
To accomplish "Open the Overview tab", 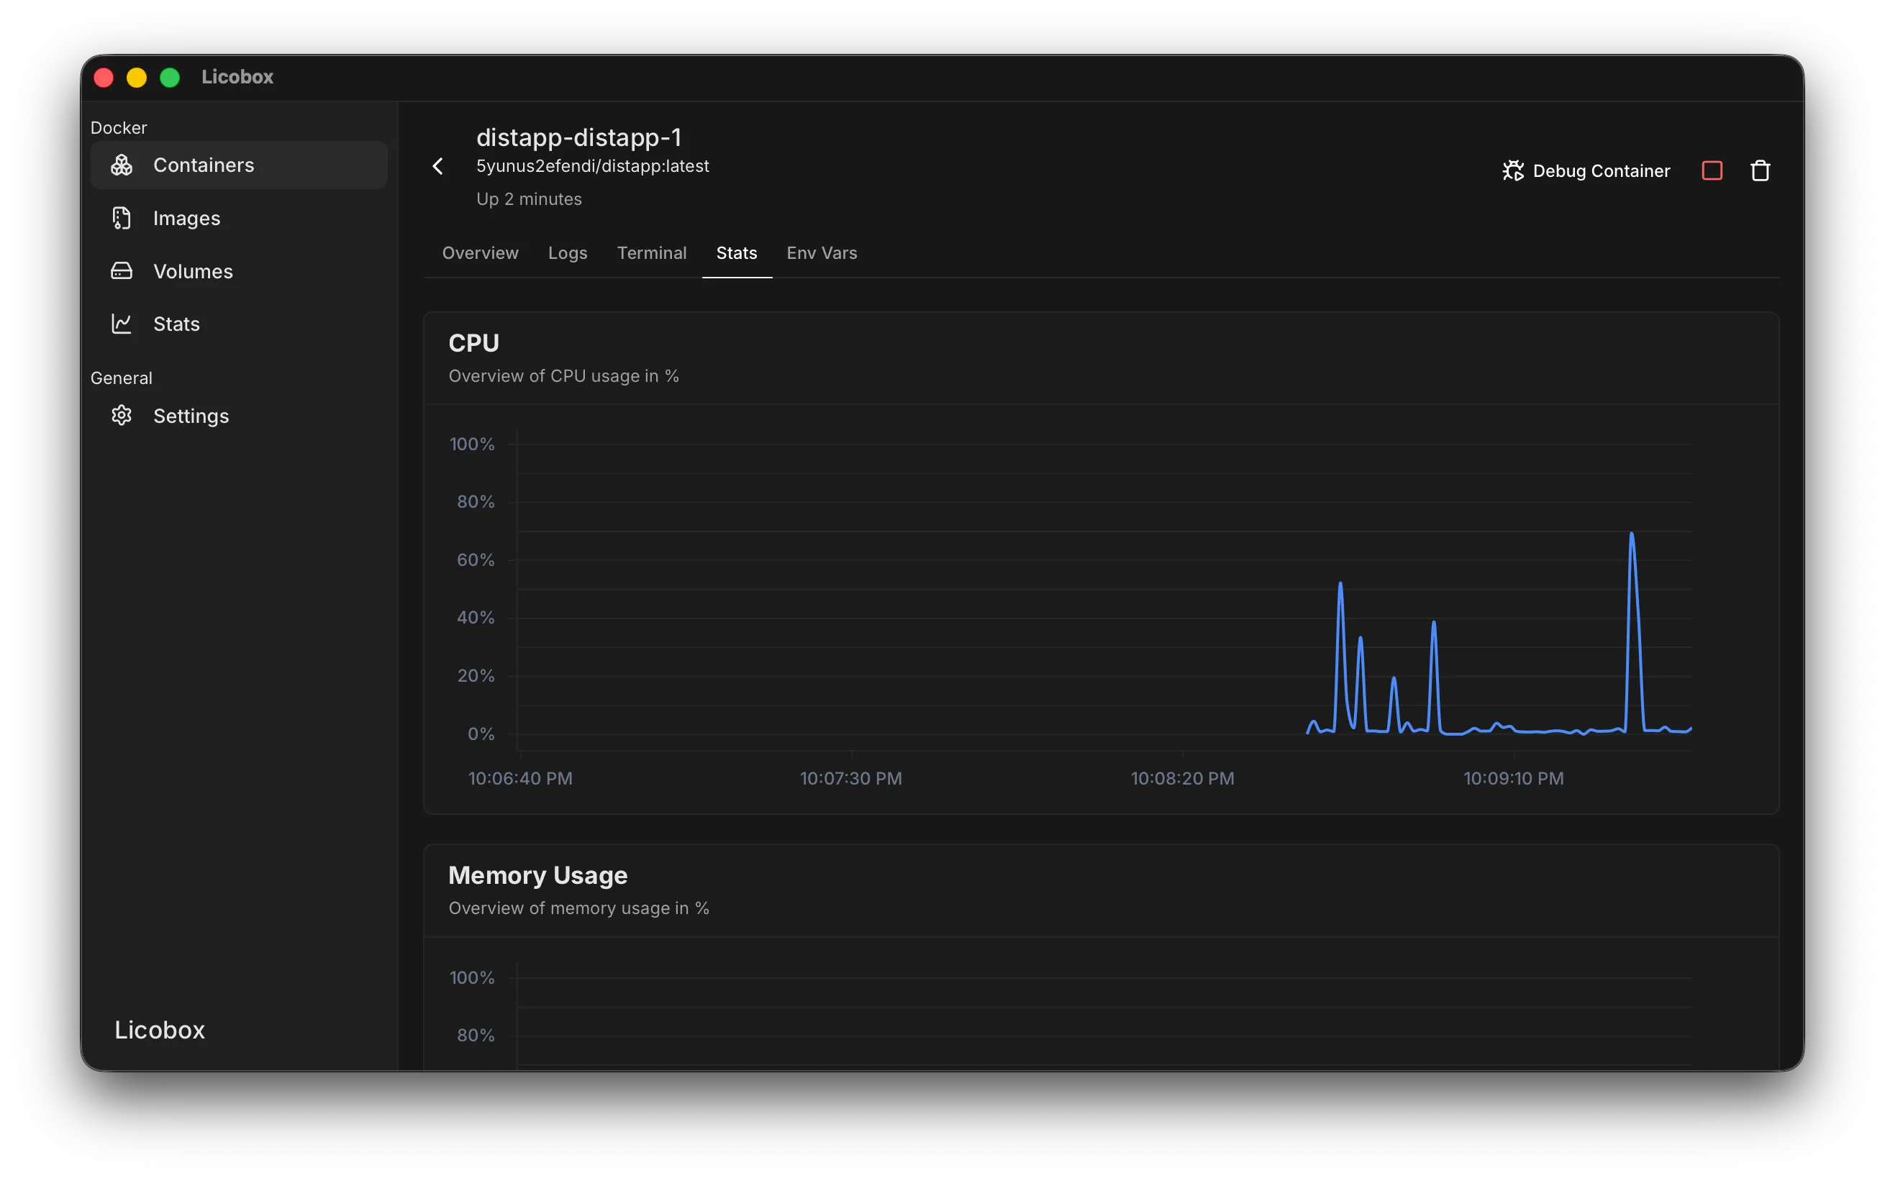I will coord(480,253).
